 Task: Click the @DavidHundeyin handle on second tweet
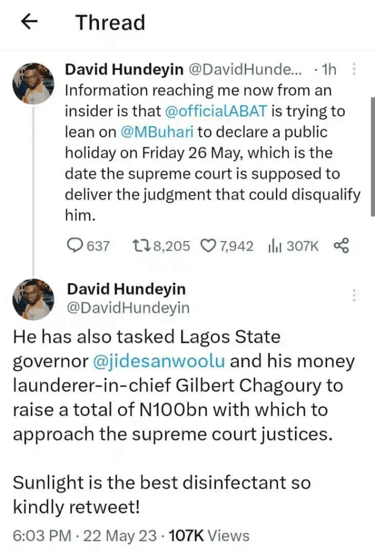click(127, 308)
